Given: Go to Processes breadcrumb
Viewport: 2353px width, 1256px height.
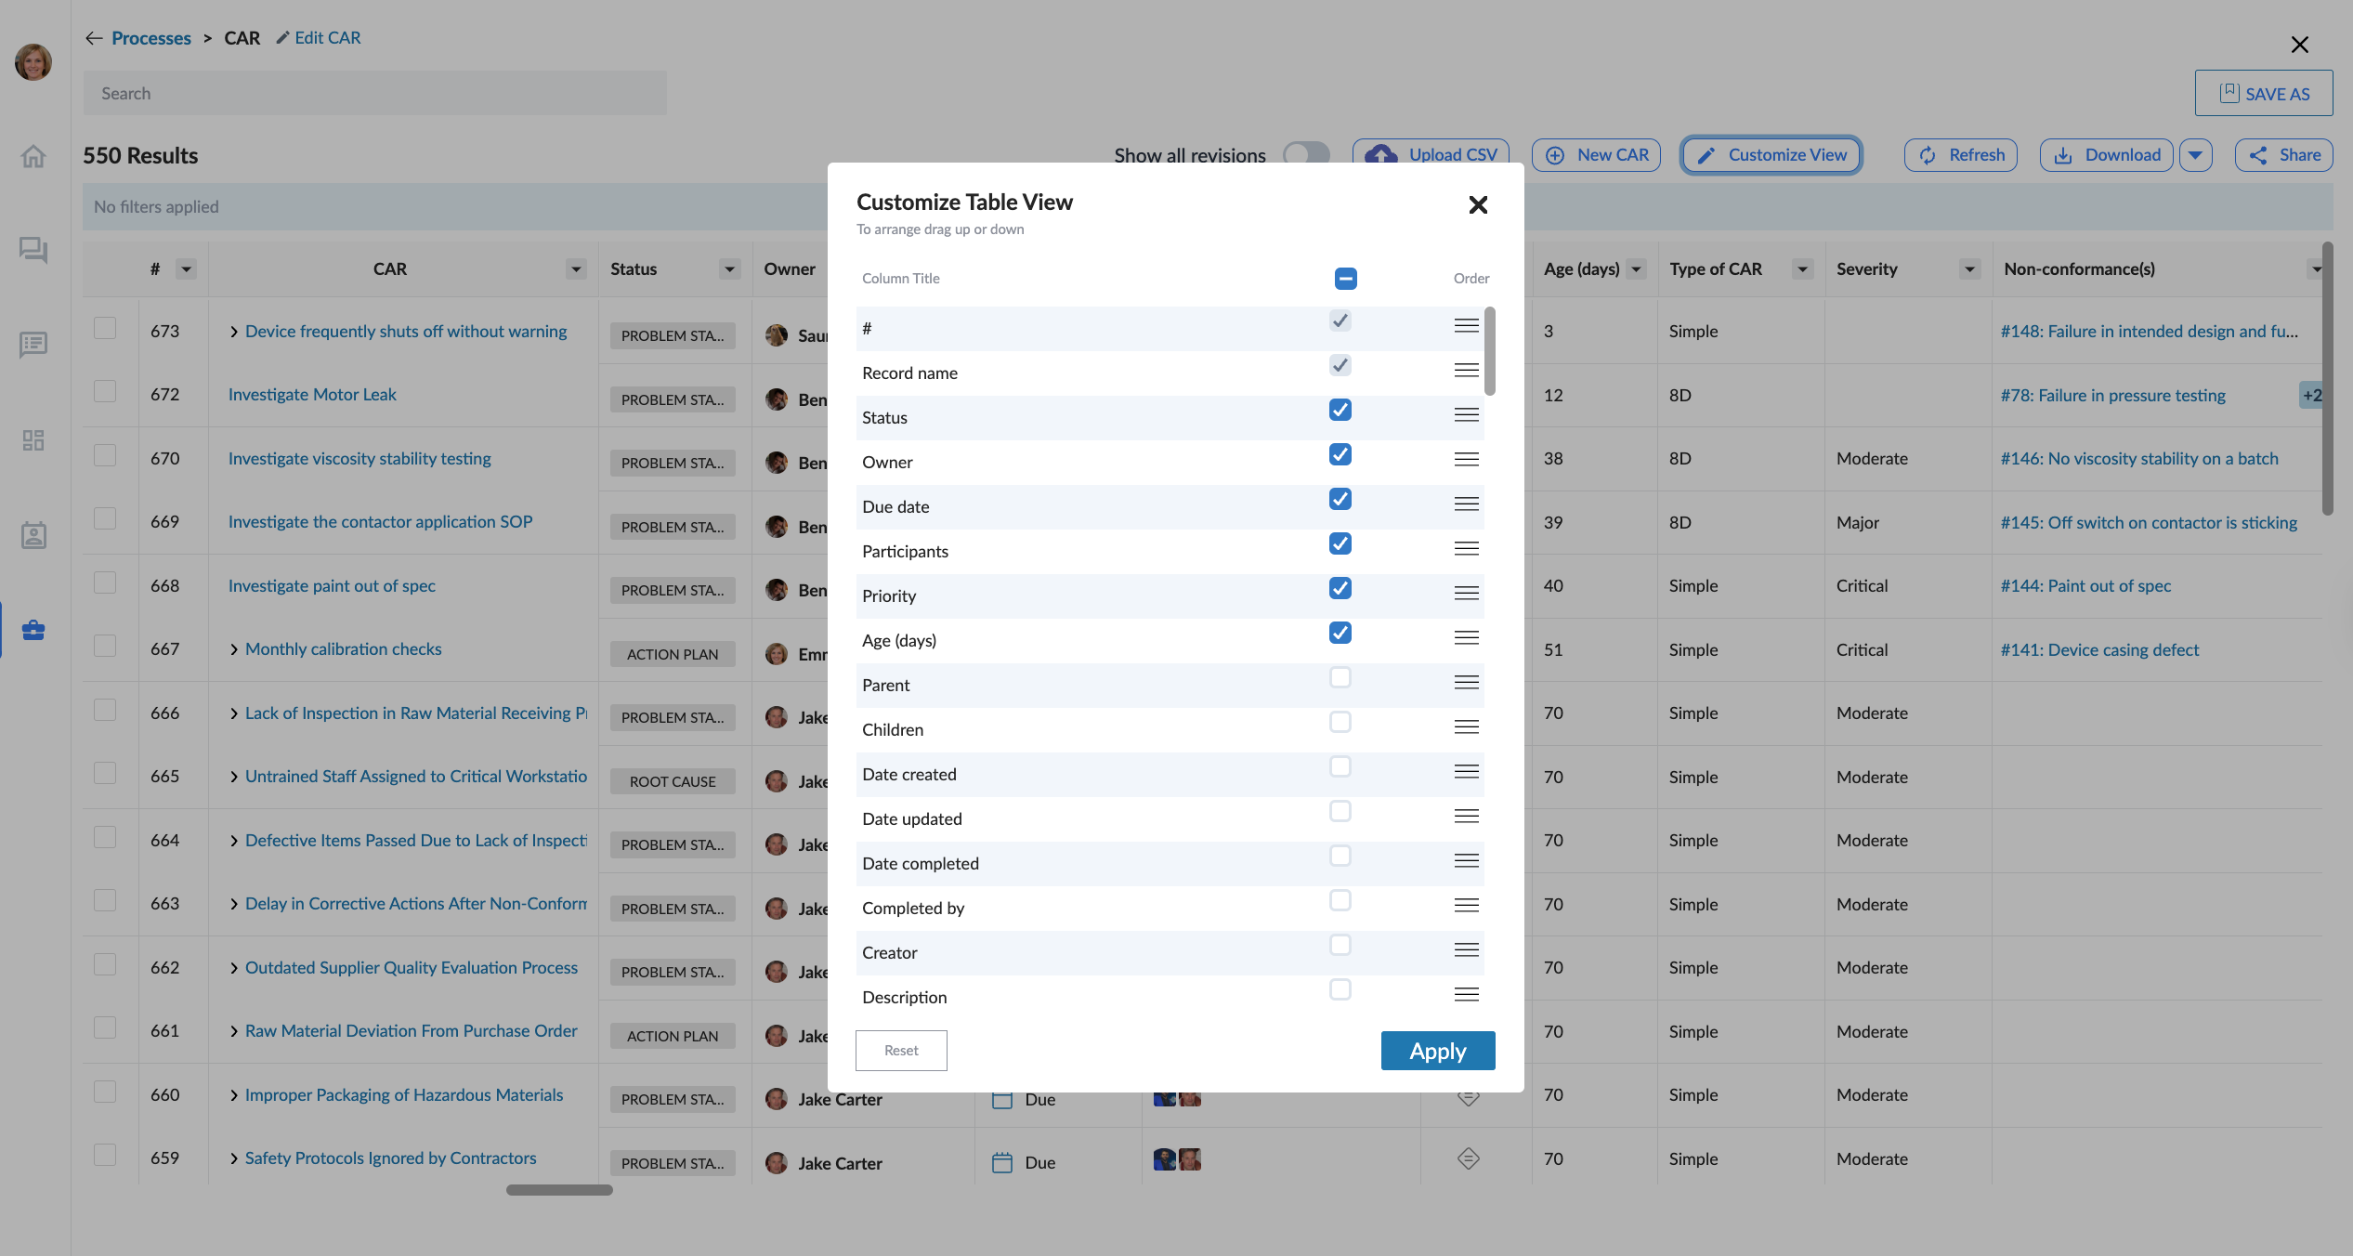Looking at the screenshot, I should coord(150,38).
